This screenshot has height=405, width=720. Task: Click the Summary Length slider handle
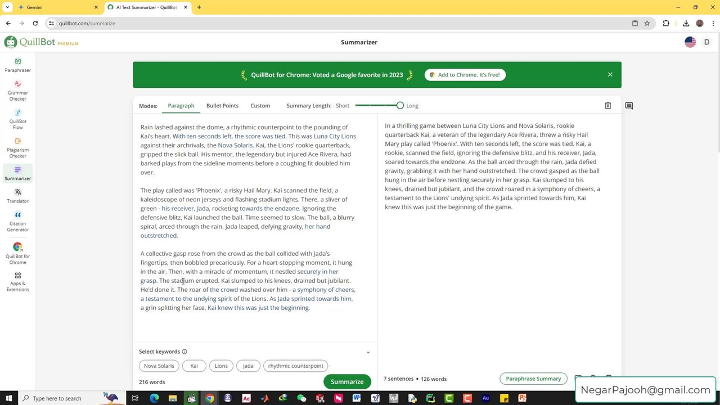pyautogui.click(x=400, y=106)
